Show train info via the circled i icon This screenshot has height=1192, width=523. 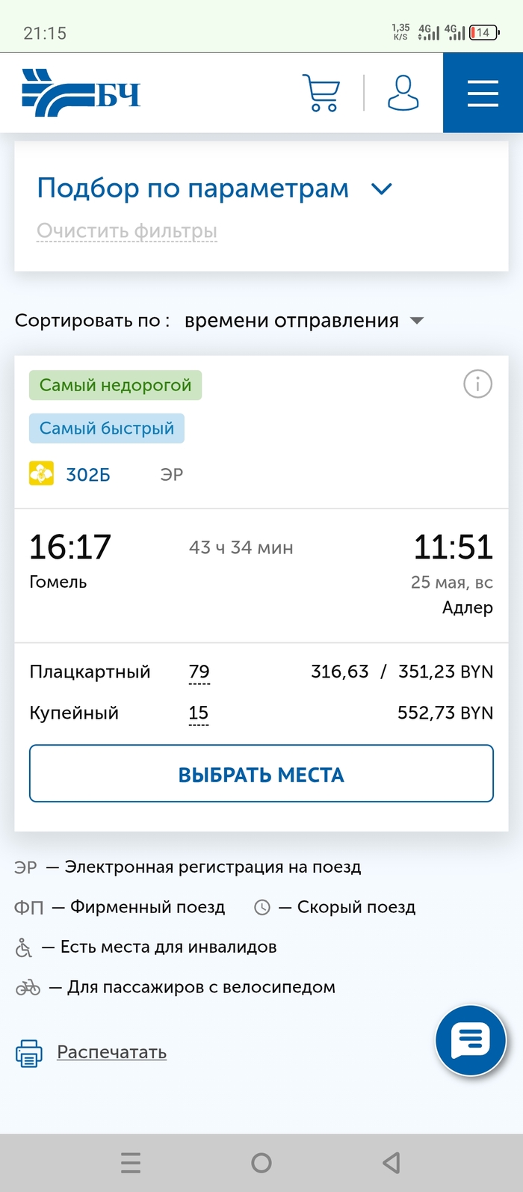(478, 384)
